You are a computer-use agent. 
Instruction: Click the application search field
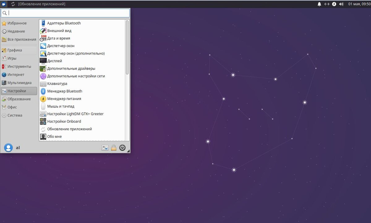65,13
